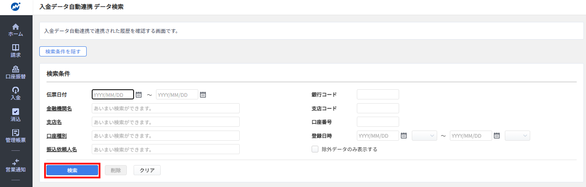
Task: Collapse search conditions with 検索条件を隠す
Action: (x=63, y=51)
